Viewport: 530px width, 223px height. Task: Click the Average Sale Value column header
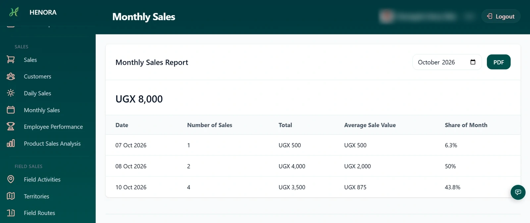(370, 125)
